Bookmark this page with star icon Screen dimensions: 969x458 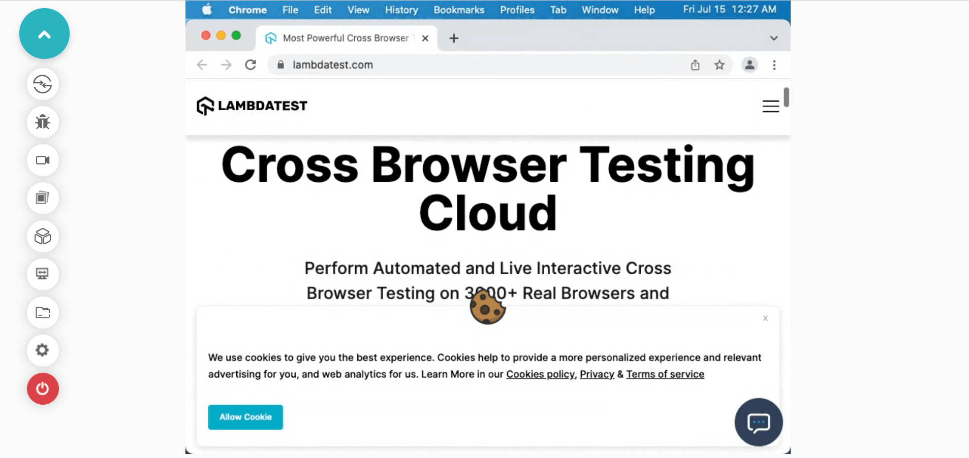[x=720, y=65]
